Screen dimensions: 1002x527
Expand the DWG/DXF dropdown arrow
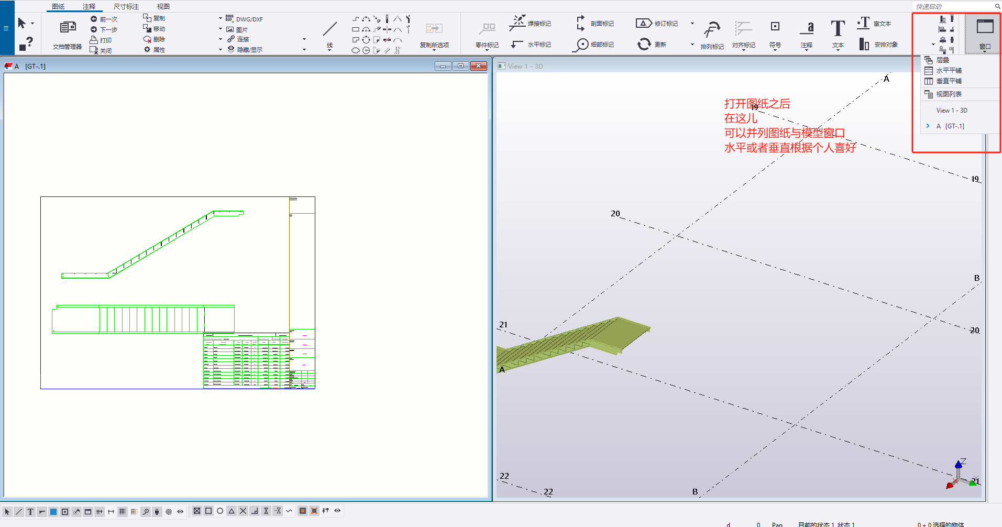tap(221, 18)
